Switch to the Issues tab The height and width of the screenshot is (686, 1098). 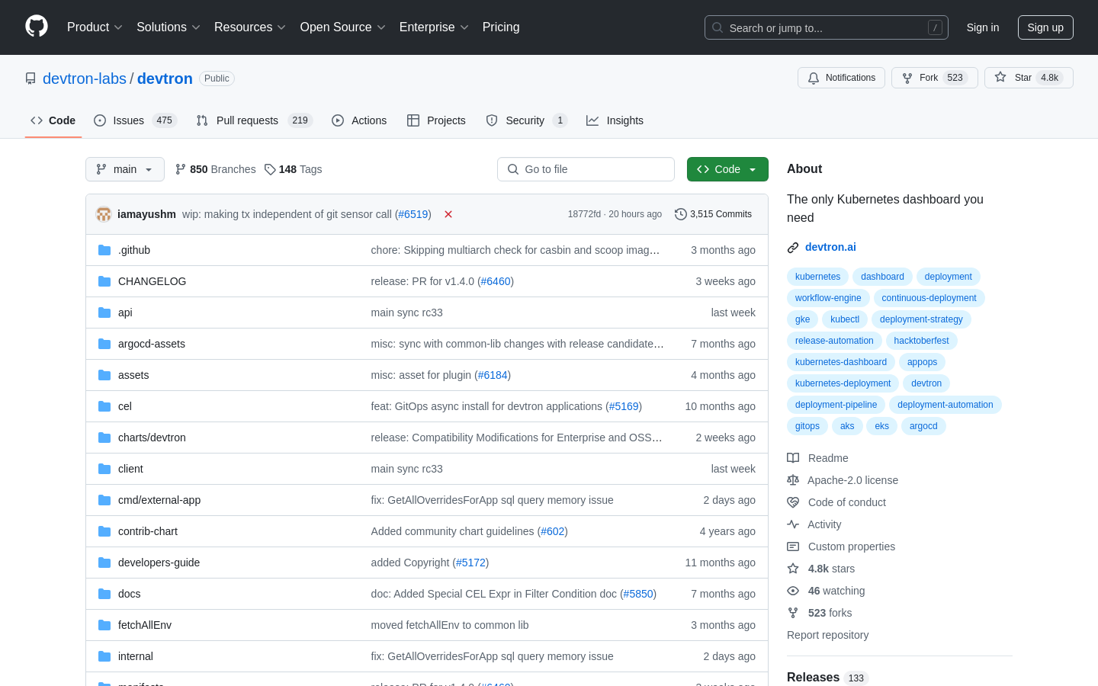click(x=135, y=120)
